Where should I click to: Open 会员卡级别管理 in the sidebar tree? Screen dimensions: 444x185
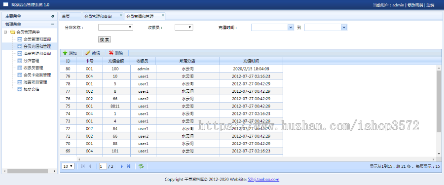(x=37, y=75)
